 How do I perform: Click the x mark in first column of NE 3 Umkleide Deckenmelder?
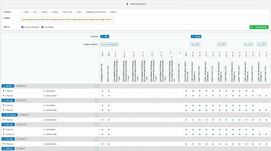(x=102, y=120)
